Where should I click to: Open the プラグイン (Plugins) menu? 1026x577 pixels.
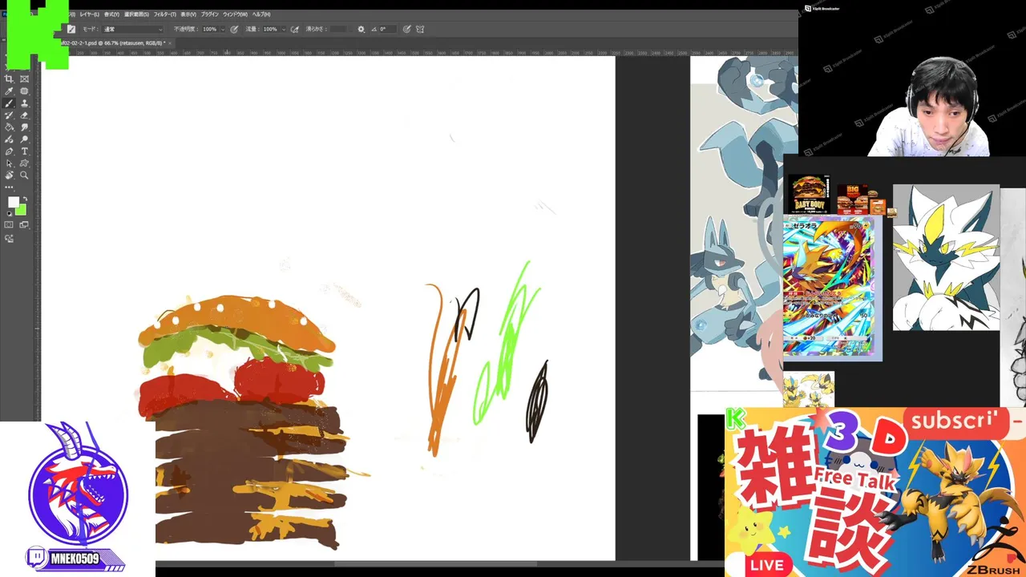210,14
